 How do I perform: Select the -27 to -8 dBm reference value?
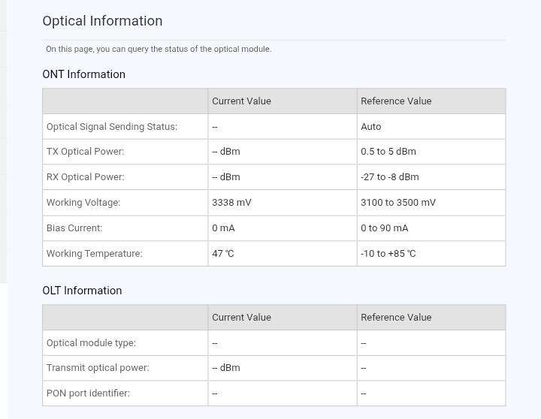click(389, 177)
